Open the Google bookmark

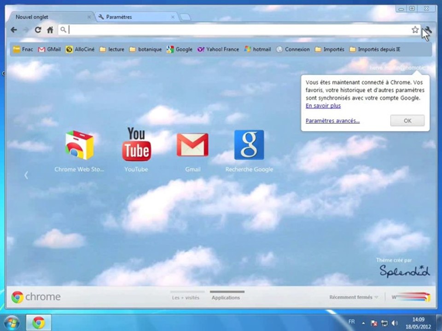179,49
